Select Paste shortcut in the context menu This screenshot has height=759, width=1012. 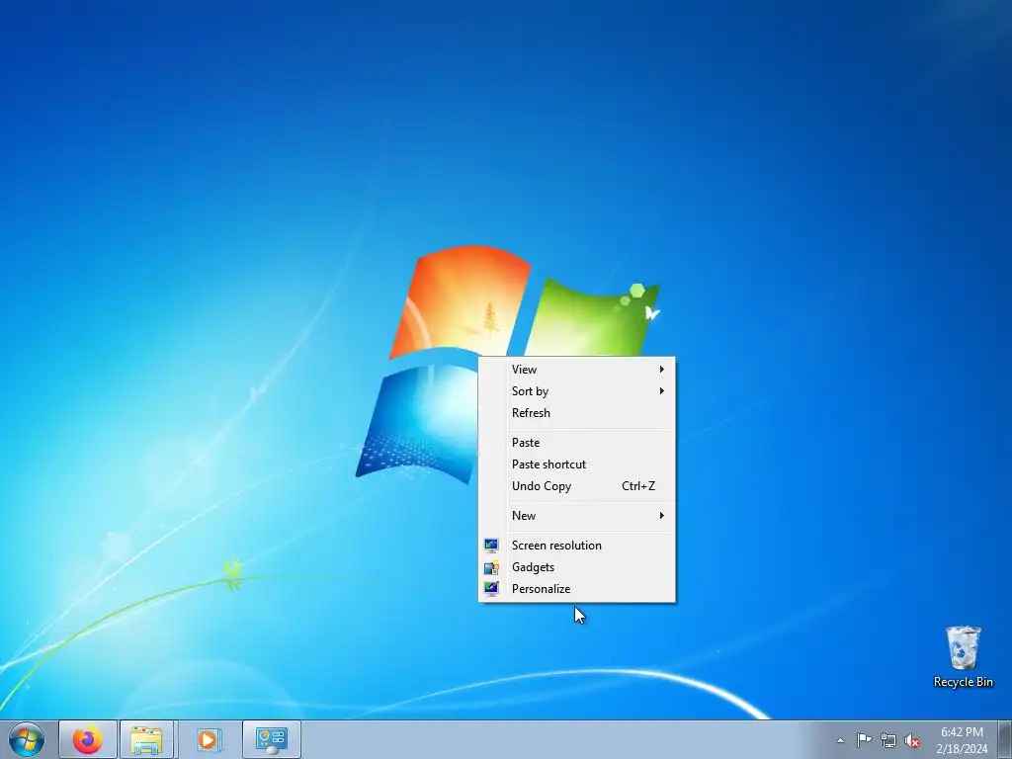point(577,464)
